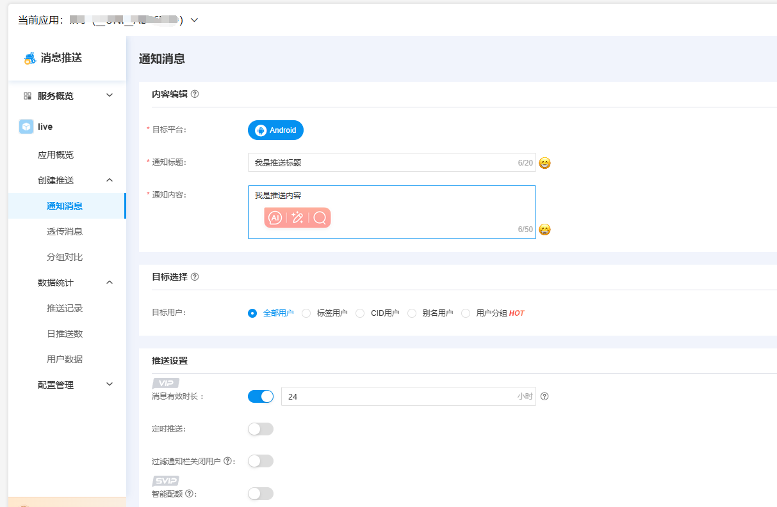Enable the 定时推送 toggle
This screenshot has width=777, height=507.
click(260, 429)
